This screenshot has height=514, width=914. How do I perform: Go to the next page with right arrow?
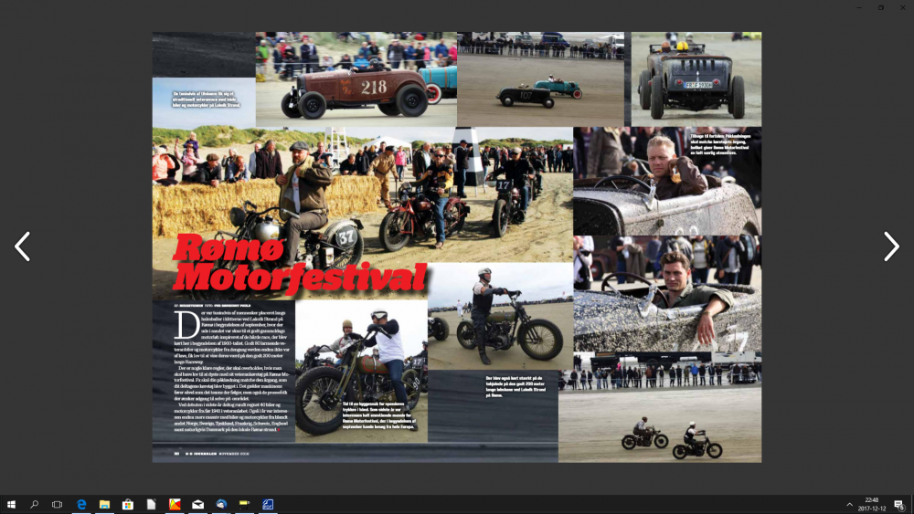click(891, 247)
